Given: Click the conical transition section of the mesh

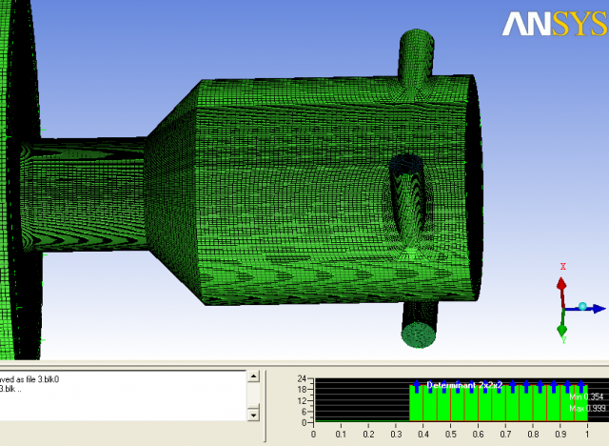Looking at the screenshot, I should coord(171,167).
